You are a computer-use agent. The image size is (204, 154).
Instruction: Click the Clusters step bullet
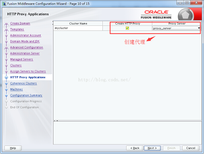pos(6,65)
